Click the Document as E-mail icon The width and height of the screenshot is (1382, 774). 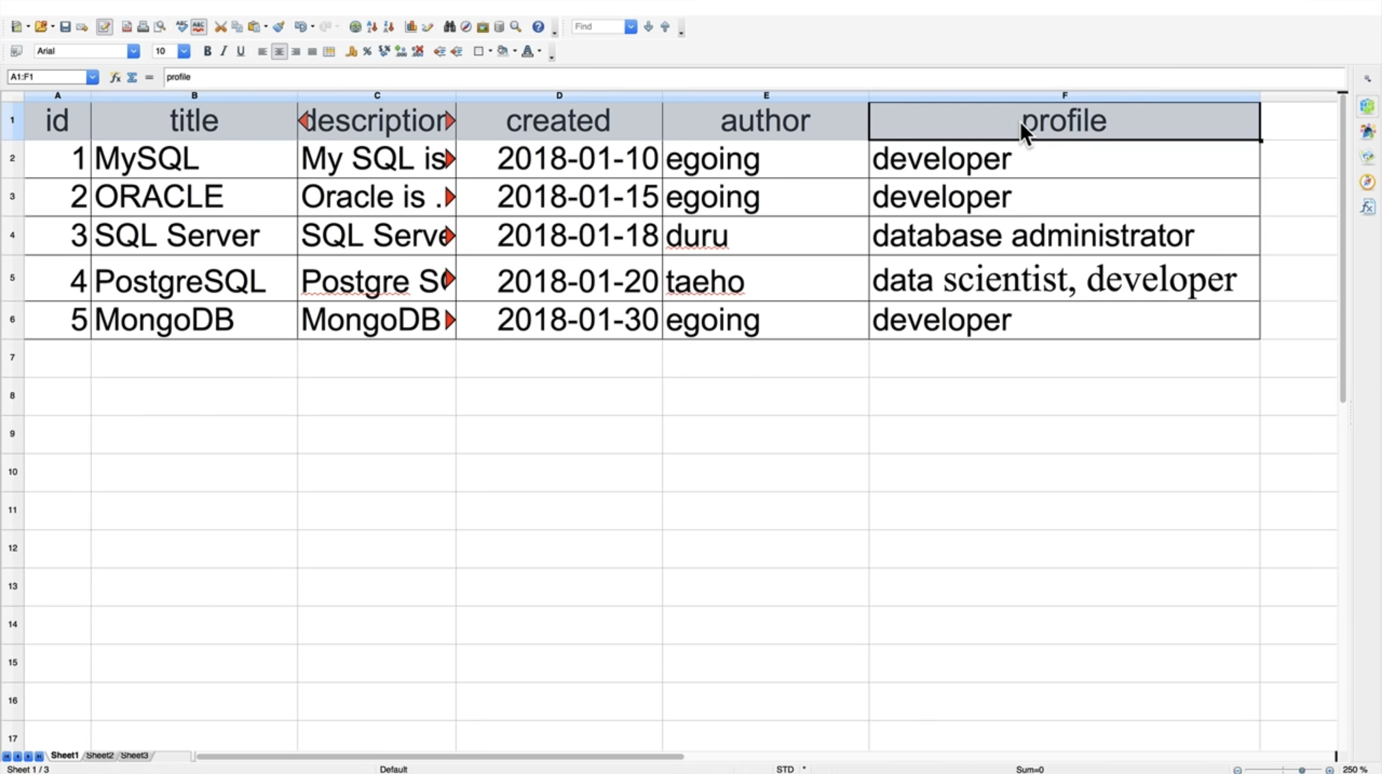81,26
